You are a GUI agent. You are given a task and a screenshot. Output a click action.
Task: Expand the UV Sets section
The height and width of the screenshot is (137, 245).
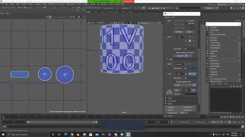click(166, 116)
